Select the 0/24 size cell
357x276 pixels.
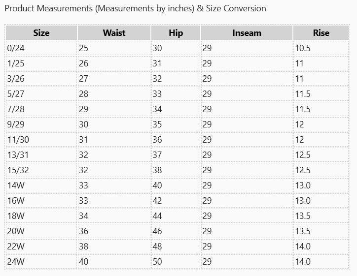tap(41, 48)
